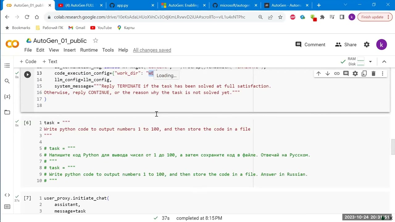Switch to the microsoft/autogen GitHub tab
This screenshot has width=395, height=222.
[234, 5]
